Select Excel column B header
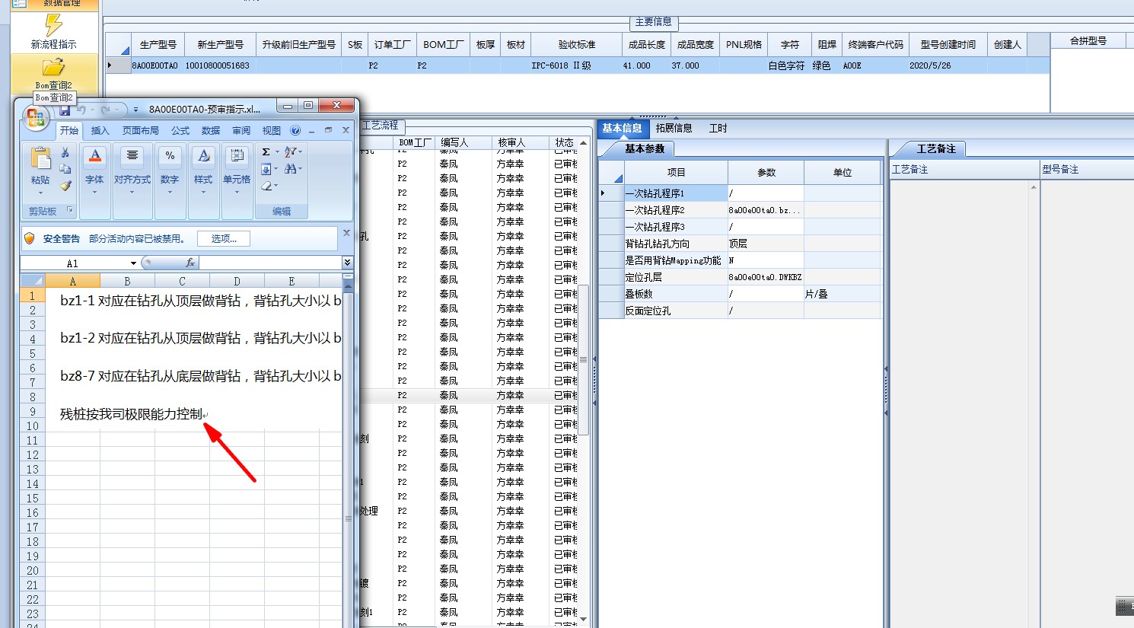 (127, 281)
